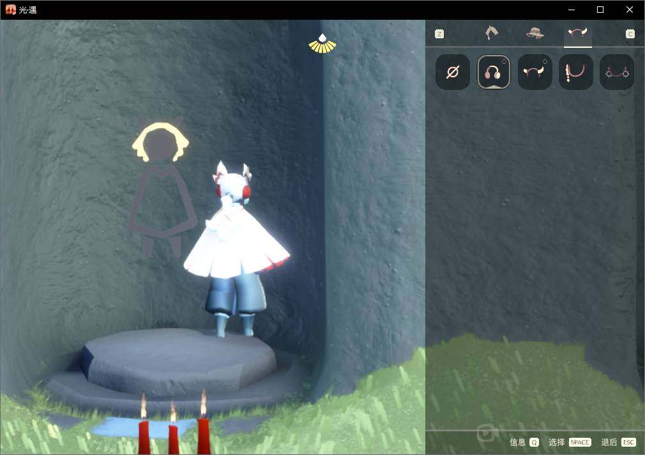Click the white-caped player character
The width and height of the screenshot is (645, 455).
click(236, 249)
